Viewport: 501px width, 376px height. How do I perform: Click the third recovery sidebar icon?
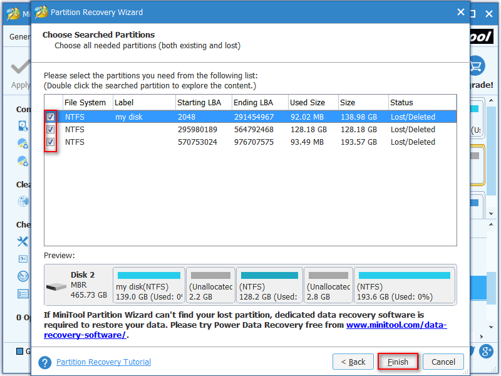[x=23, y=161]
